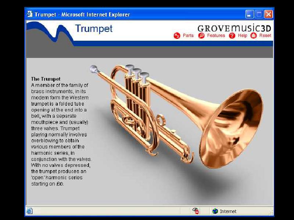The width and height of the screenshot is (294, 220).
Task: Click the GROVEmusic3D logo
Action: 234,28
